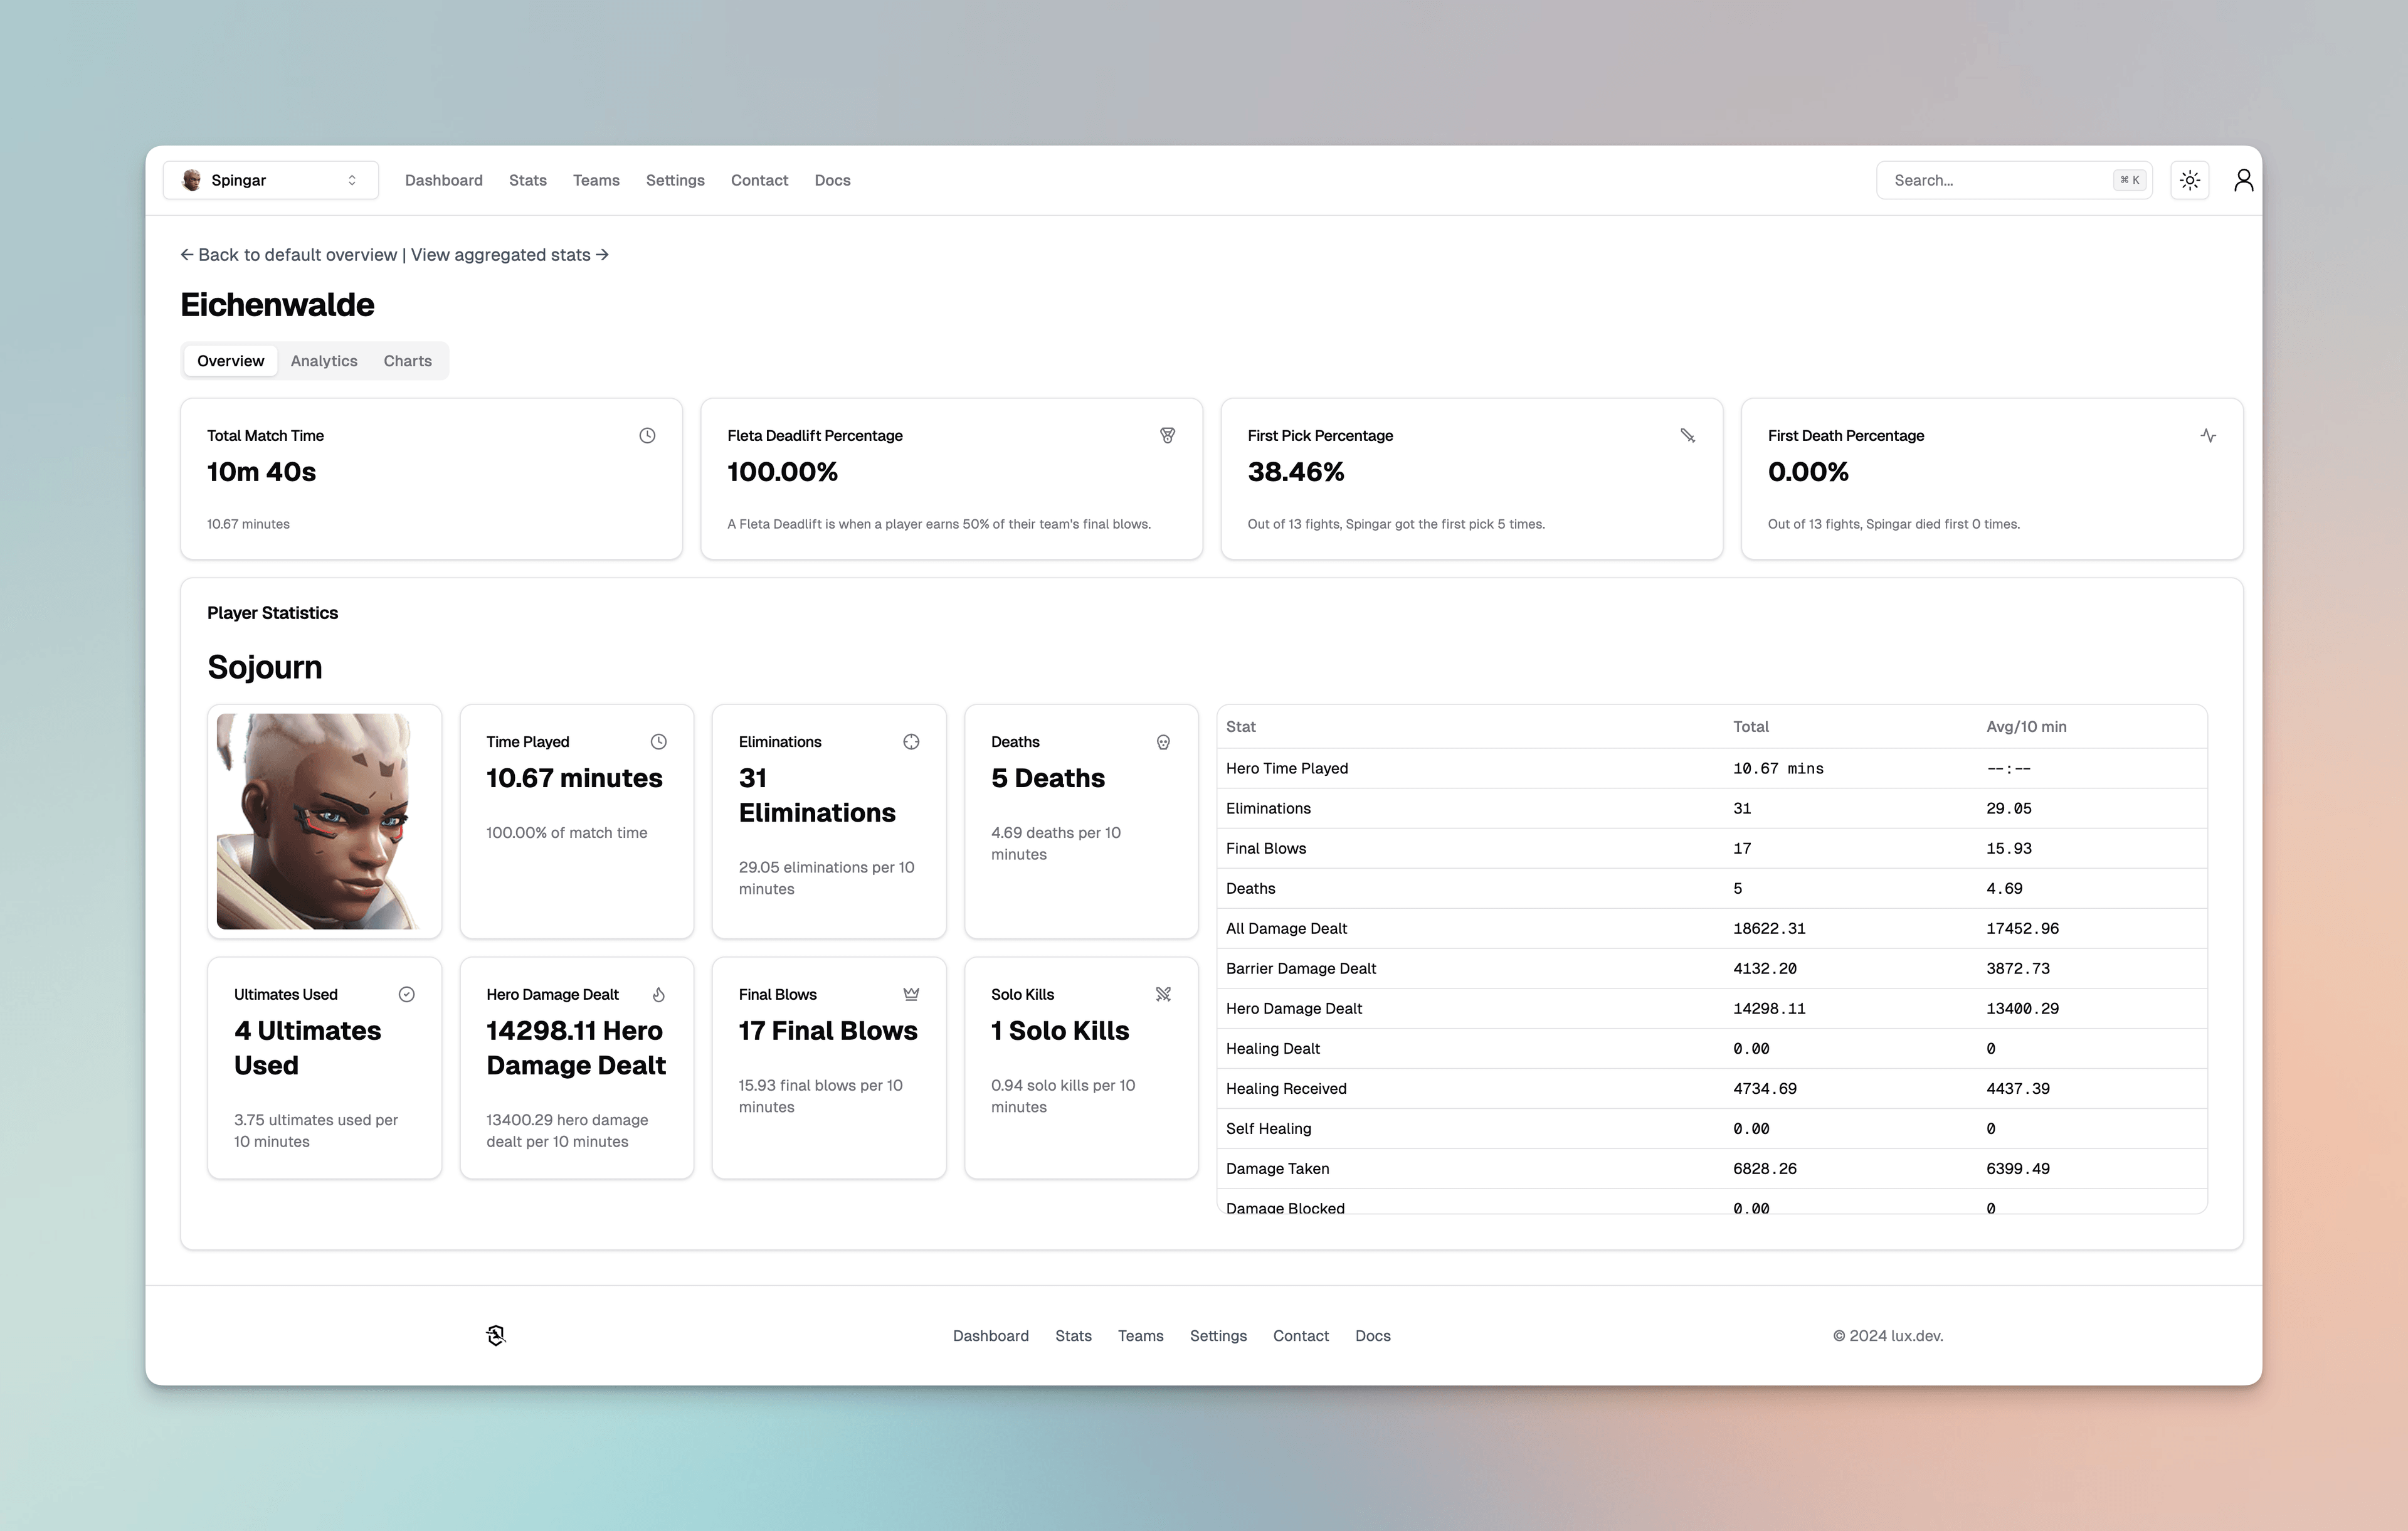Viewport: 2408px width, 1531px height.
Task: Click the 38.46% first pick value
Action: [x=1295, y=472]
